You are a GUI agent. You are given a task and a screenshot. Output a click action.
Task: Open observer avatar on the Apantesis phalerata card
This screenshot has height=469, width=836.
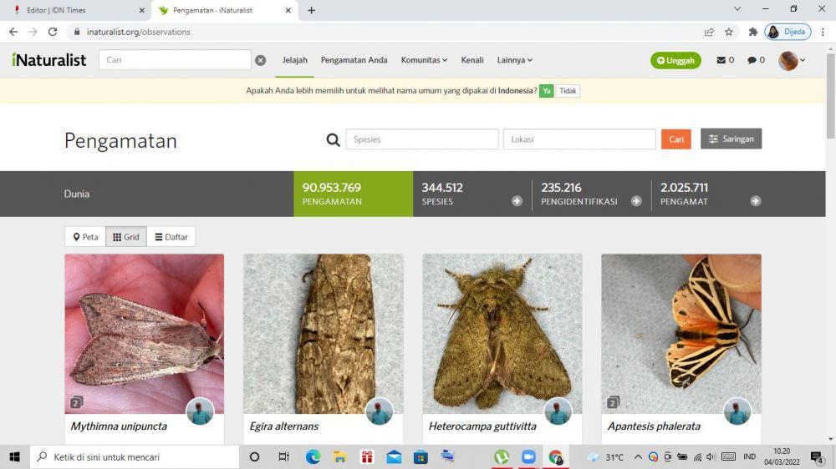tap(737, 411)
